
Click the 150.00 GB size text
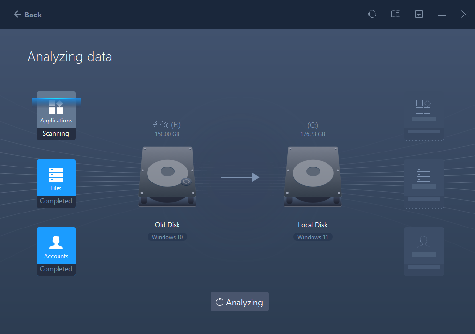tap(167, 134)
